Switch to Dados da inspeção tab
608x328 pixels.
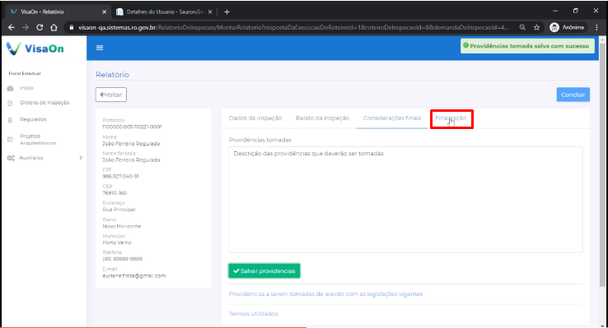point(255,118)
